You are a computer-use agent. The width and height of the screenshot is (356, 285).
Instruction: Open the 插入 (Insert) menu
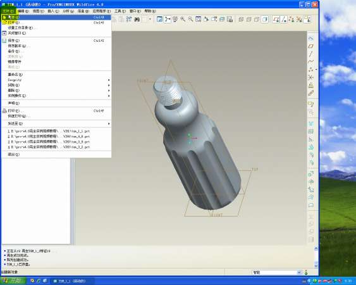pyautogui.click(x=53, y=11)
